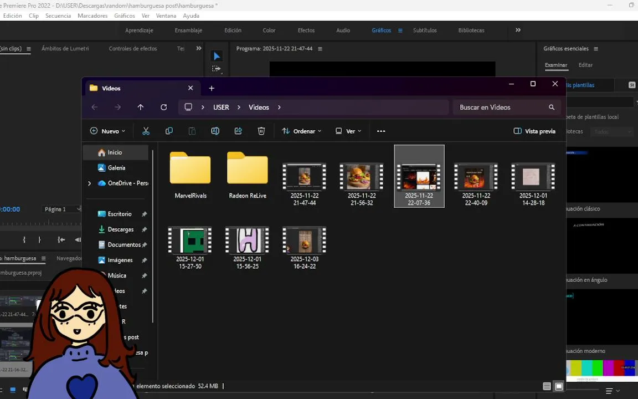Select video 2025-11-22 21-47-44
The image size is (638, 399).
coord(305,183)
